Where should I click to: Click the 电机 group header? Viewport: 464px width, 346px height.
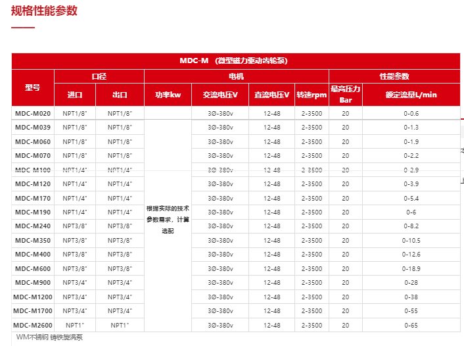(x=236, y=76)
